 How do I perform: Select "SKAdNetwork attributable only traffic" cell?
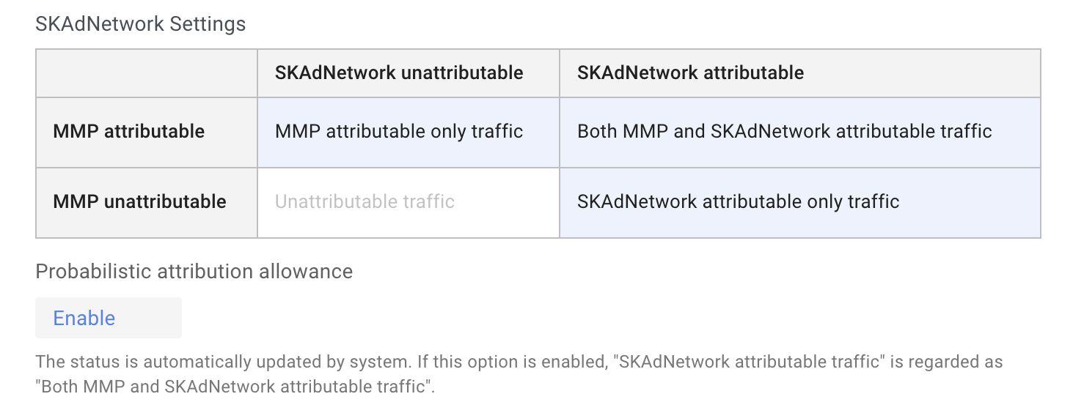pyautogui.click(x=800, y=203)
